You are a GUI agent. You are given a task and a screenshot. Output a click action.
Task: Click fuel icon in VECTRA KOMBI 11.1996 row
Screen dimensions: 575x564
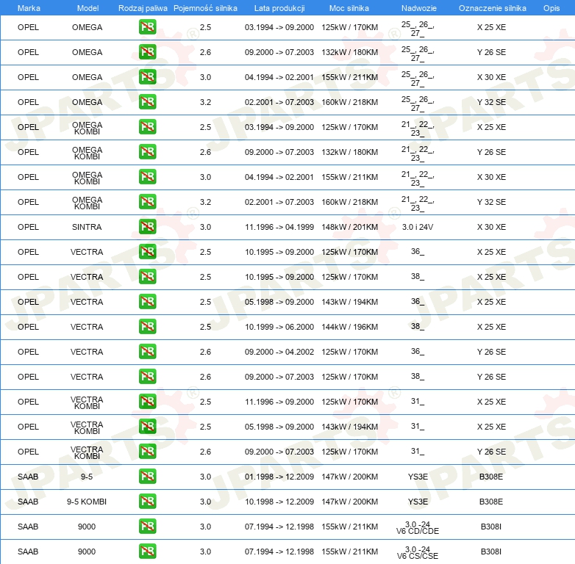pyautogui.click(x=147, y=402)
